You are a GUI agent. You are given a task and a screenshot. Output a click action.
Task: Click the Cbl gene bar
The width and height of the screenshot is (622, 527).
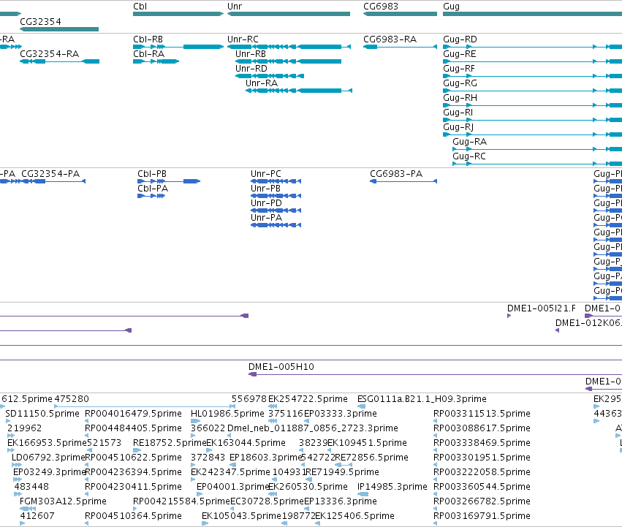point(178,14)
